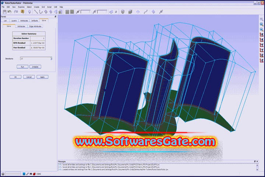The image size is (265, 177).
Task: Click the Cancel button
Action: (29, 77)
